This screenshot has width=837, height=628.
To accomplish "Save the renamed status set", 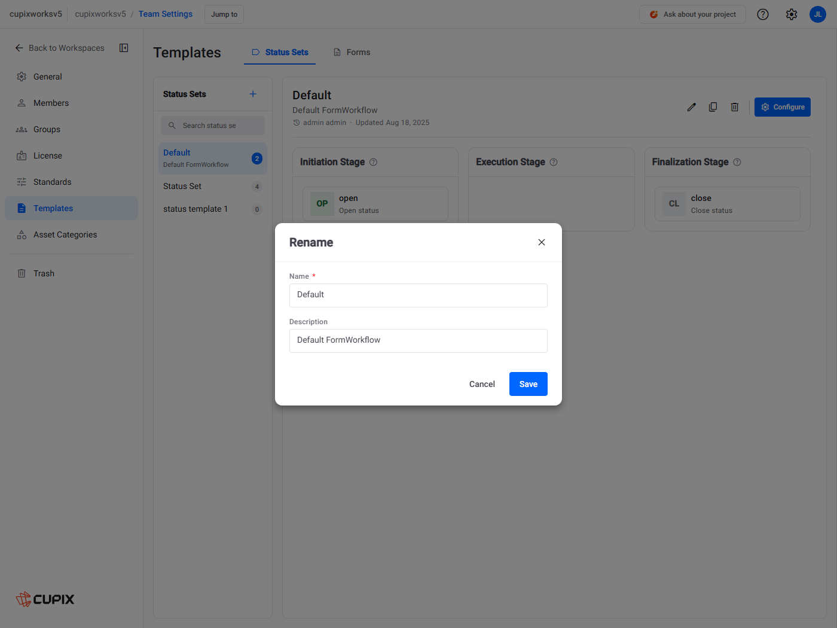I will click(x=529, y=384).
